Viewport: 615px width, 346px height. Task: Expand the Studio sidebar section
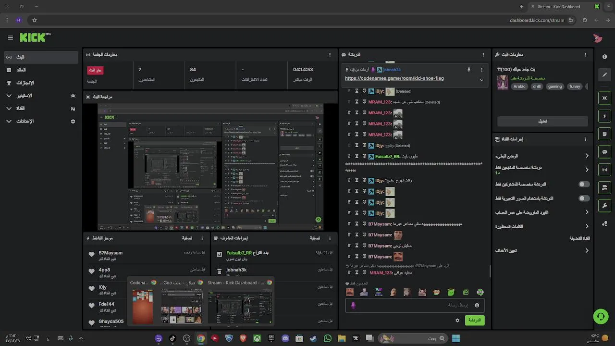pyautogui.click(x=41, y=96)
